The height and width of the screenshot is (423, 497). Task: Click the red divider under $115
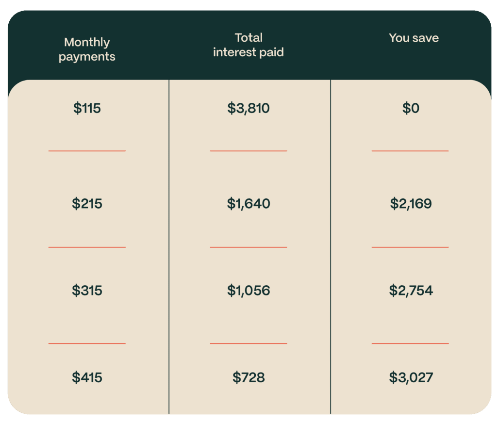tap(87, 151)
